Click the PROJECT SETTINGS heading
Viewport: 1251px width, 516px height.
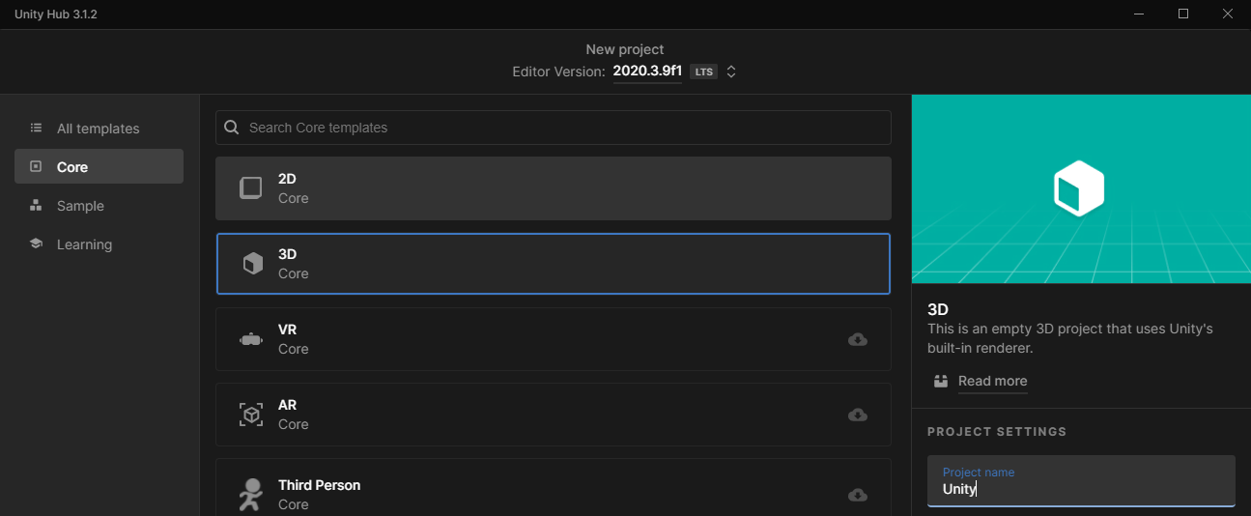coord(997,432)
